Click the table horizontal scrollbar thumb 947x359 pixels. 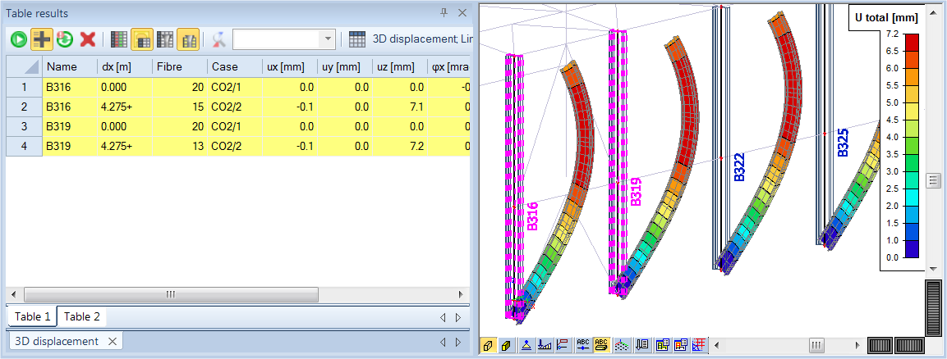click(x=171, y=294)
